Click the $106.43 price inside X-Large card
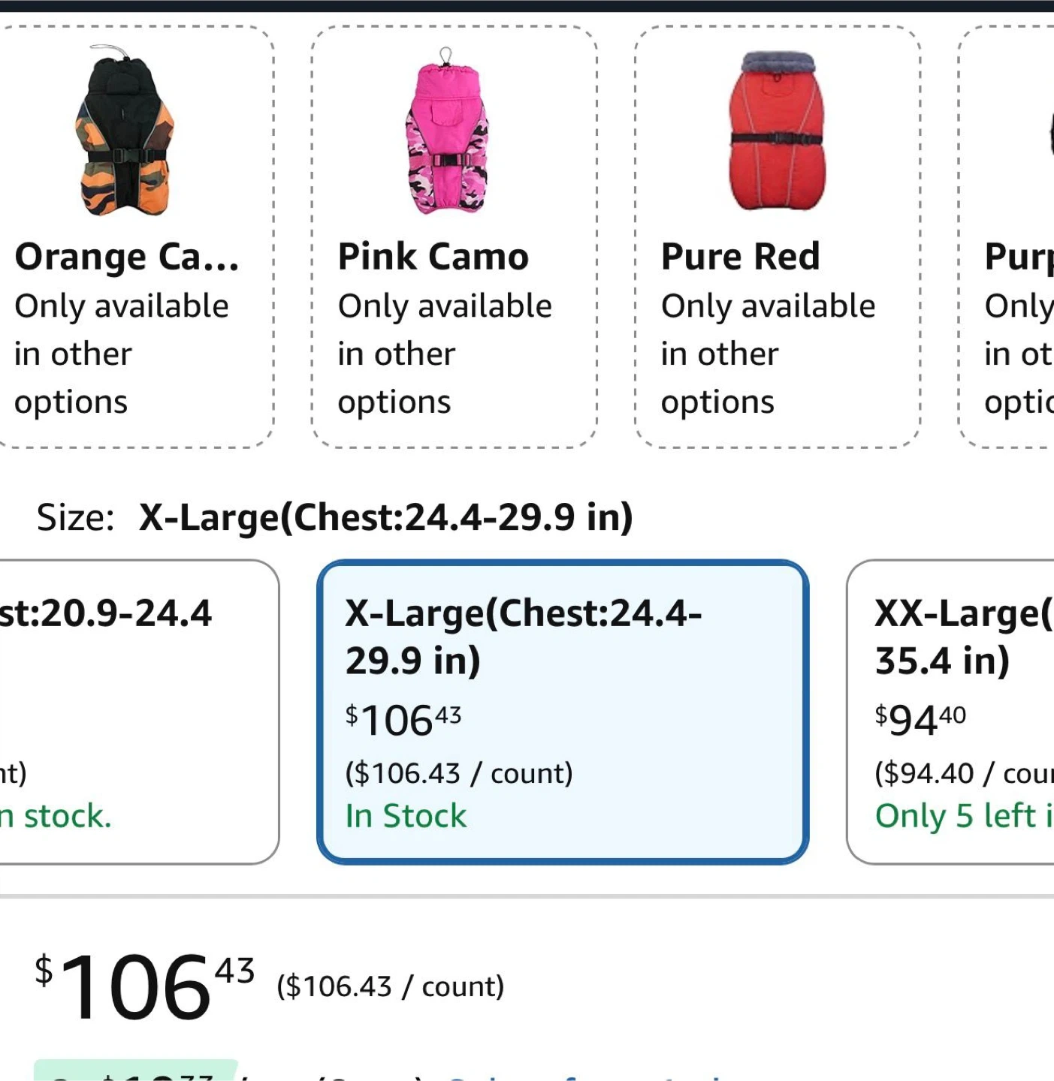Screen dimensions: 1054x1081 [x=403, y=720]
